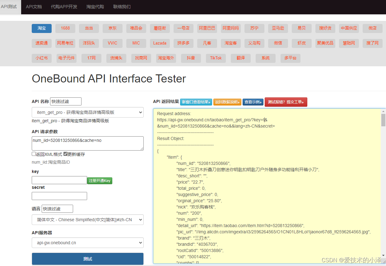Select the 翻译 platform button

pyautogui.click(x=241, y=58)
